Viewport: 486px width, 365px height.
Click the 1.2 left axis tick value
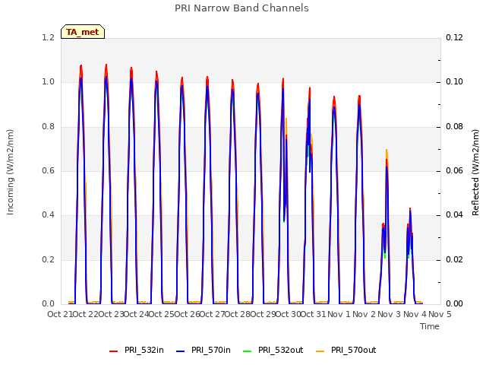tap(49, 38)
